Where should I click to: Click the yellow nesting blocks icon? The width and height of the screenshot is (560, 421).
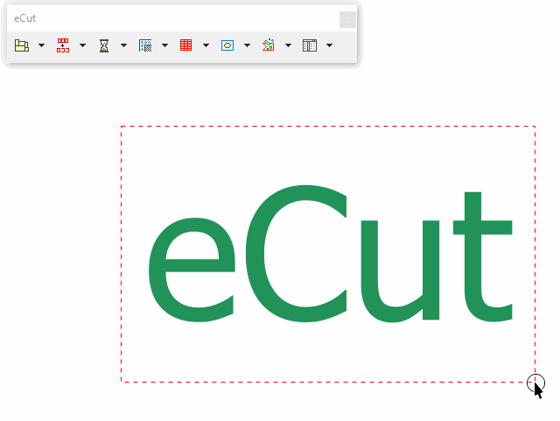[x=22, y=45]
